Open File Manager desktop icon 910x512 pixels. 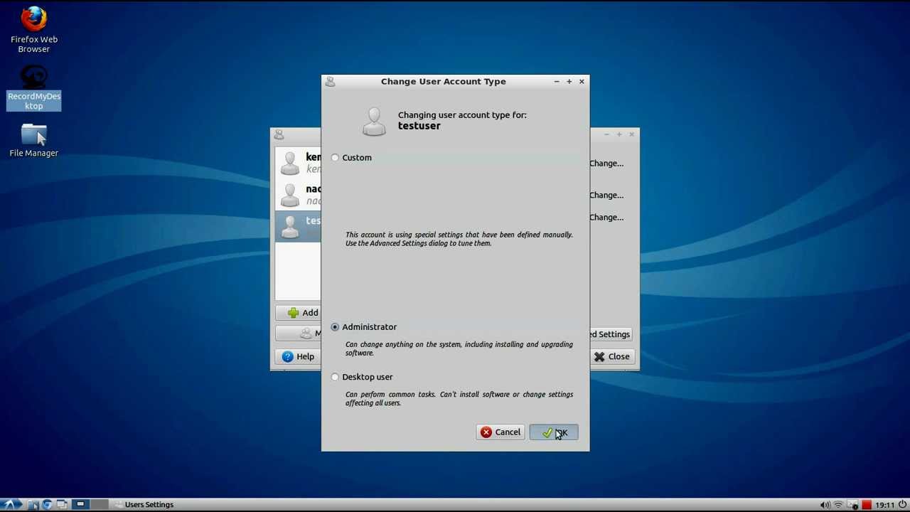(x=33, y=140)
